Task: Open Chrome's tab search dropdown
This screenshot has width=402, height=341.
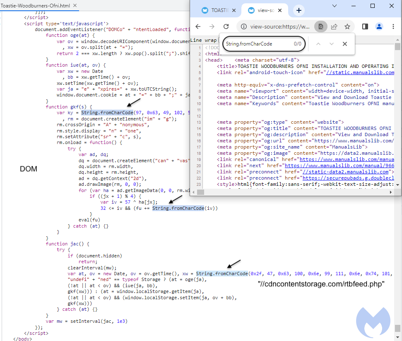Action: (335, 6)
